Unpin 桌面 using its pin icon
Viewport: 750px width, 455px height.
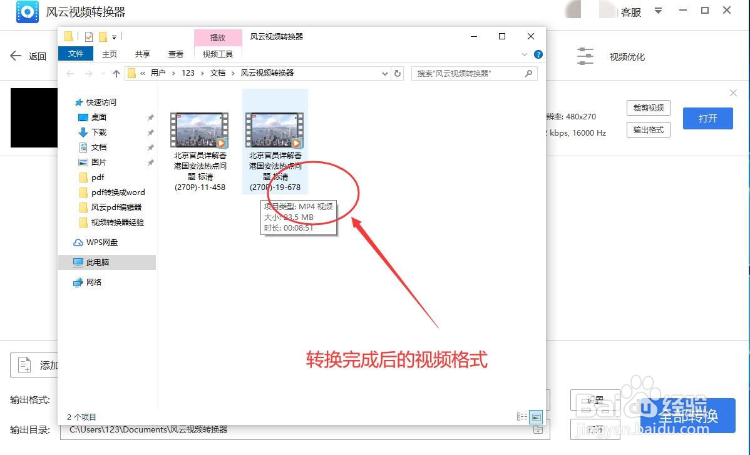click(150, 117)
